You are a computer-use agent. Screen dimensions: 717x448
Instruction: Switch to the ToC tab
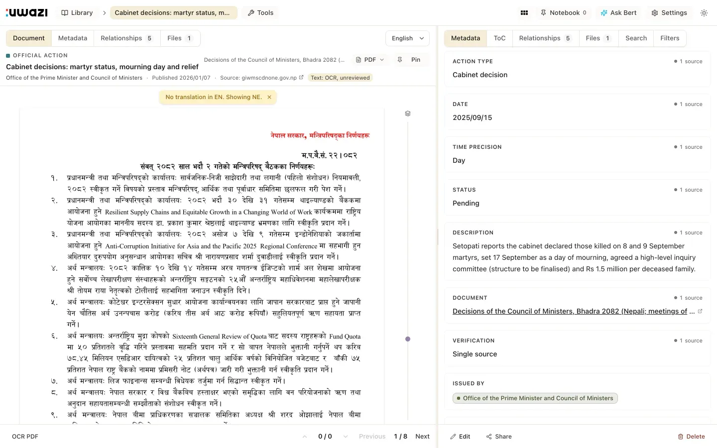(499, 38)
